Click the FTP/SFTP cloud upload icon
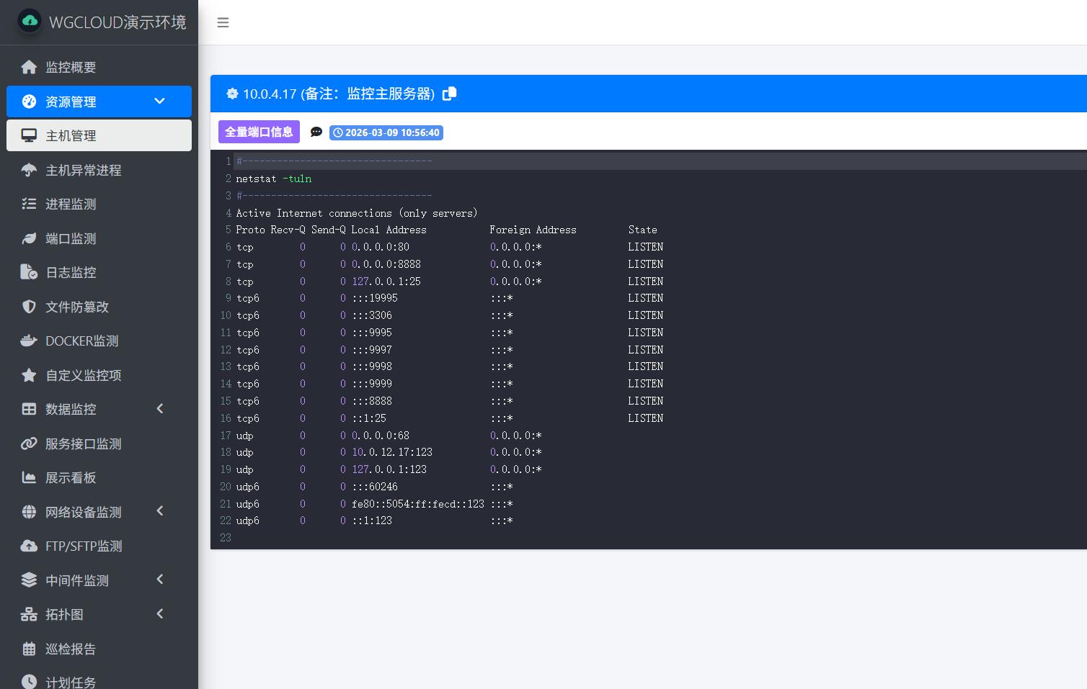The height and width of the screenshot is (689, 1087). 29,546
